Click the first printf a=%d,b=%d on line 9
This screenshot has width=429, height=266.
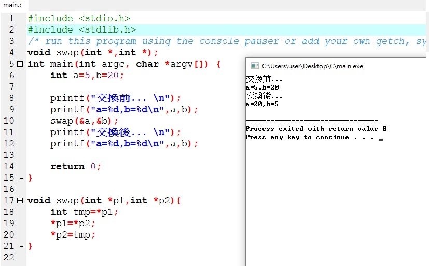tap(124, 109)
